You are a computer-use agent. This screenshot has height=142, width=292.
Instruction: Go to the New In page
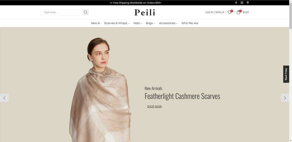tap(95, 23)
